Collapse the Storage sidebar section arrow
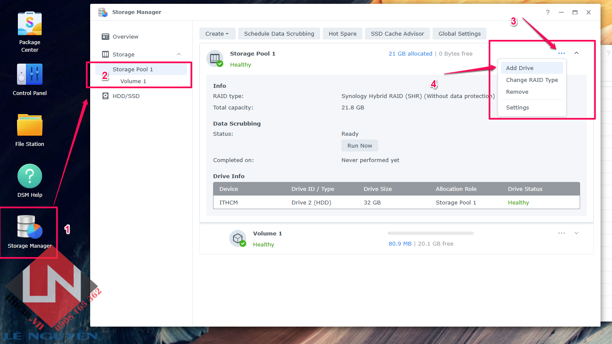Image resolution: width=612 pixels, height=344 pixels. tap(179, 54)
